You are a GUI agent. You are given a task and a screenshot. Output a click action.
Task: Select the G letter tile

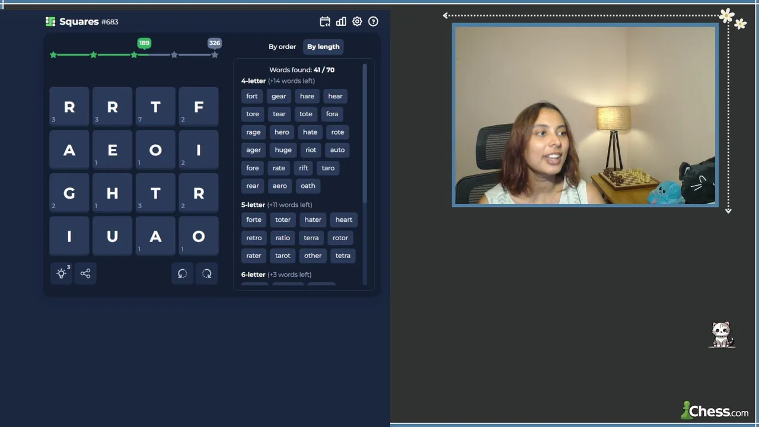coord(69,193)
